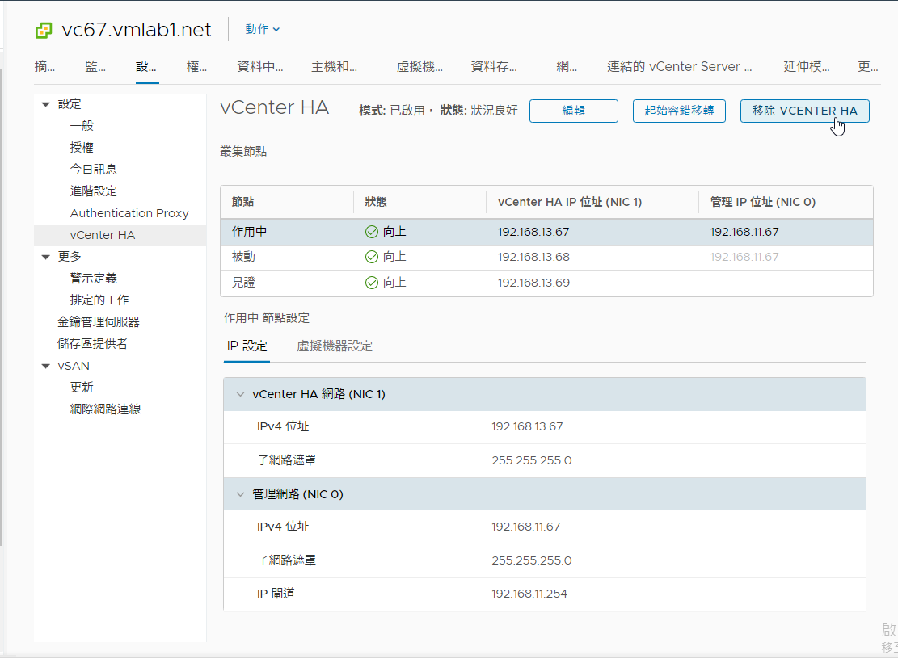Select 一般 in the settings tree
Screen dimensions: 898x659
82,126
